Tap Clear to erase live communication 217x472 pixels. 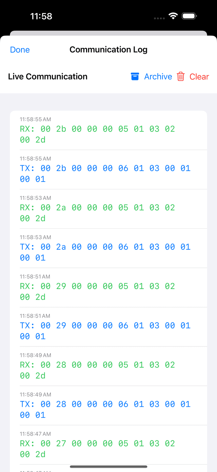199,76
